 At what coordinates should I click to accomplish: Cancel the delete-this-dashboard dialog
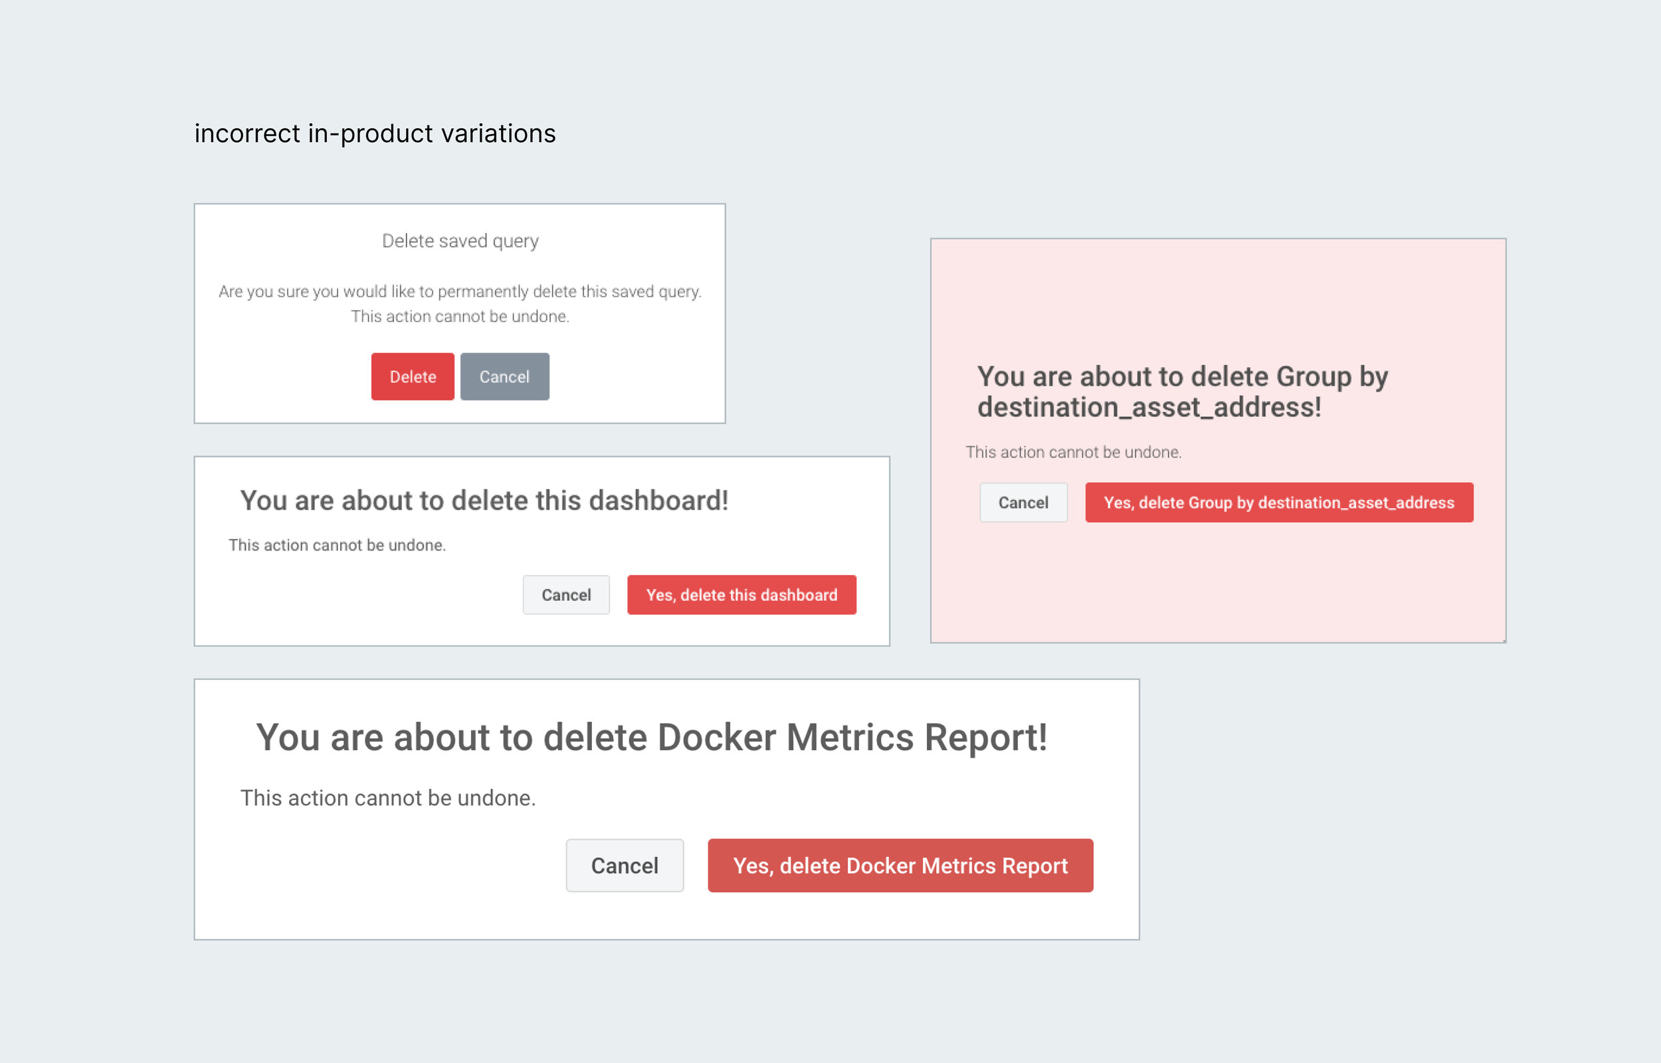click(565, 595)
